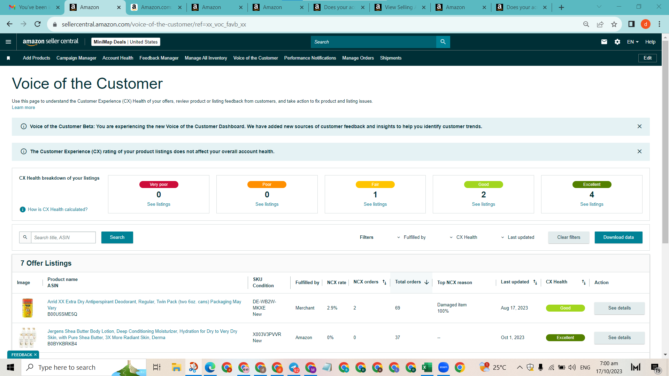Open the MiniMap Deals marketplace switcher
Viewport: 669px width, 376px height.
point(125,42)
